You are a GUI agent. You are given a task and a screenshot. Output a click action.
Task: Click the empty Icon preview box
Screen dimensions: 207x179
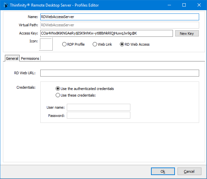(46, 44)
